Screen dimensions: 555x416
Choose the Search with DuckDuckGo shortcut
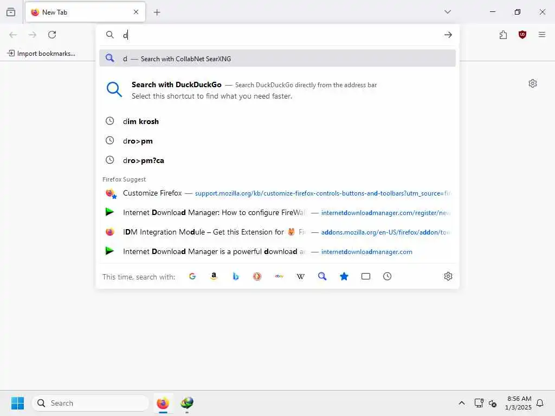277,90
